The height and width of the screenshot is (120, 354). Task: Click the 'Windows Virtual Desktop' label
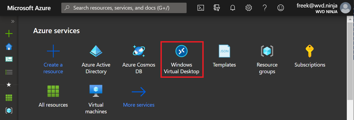tap(182, 68)
